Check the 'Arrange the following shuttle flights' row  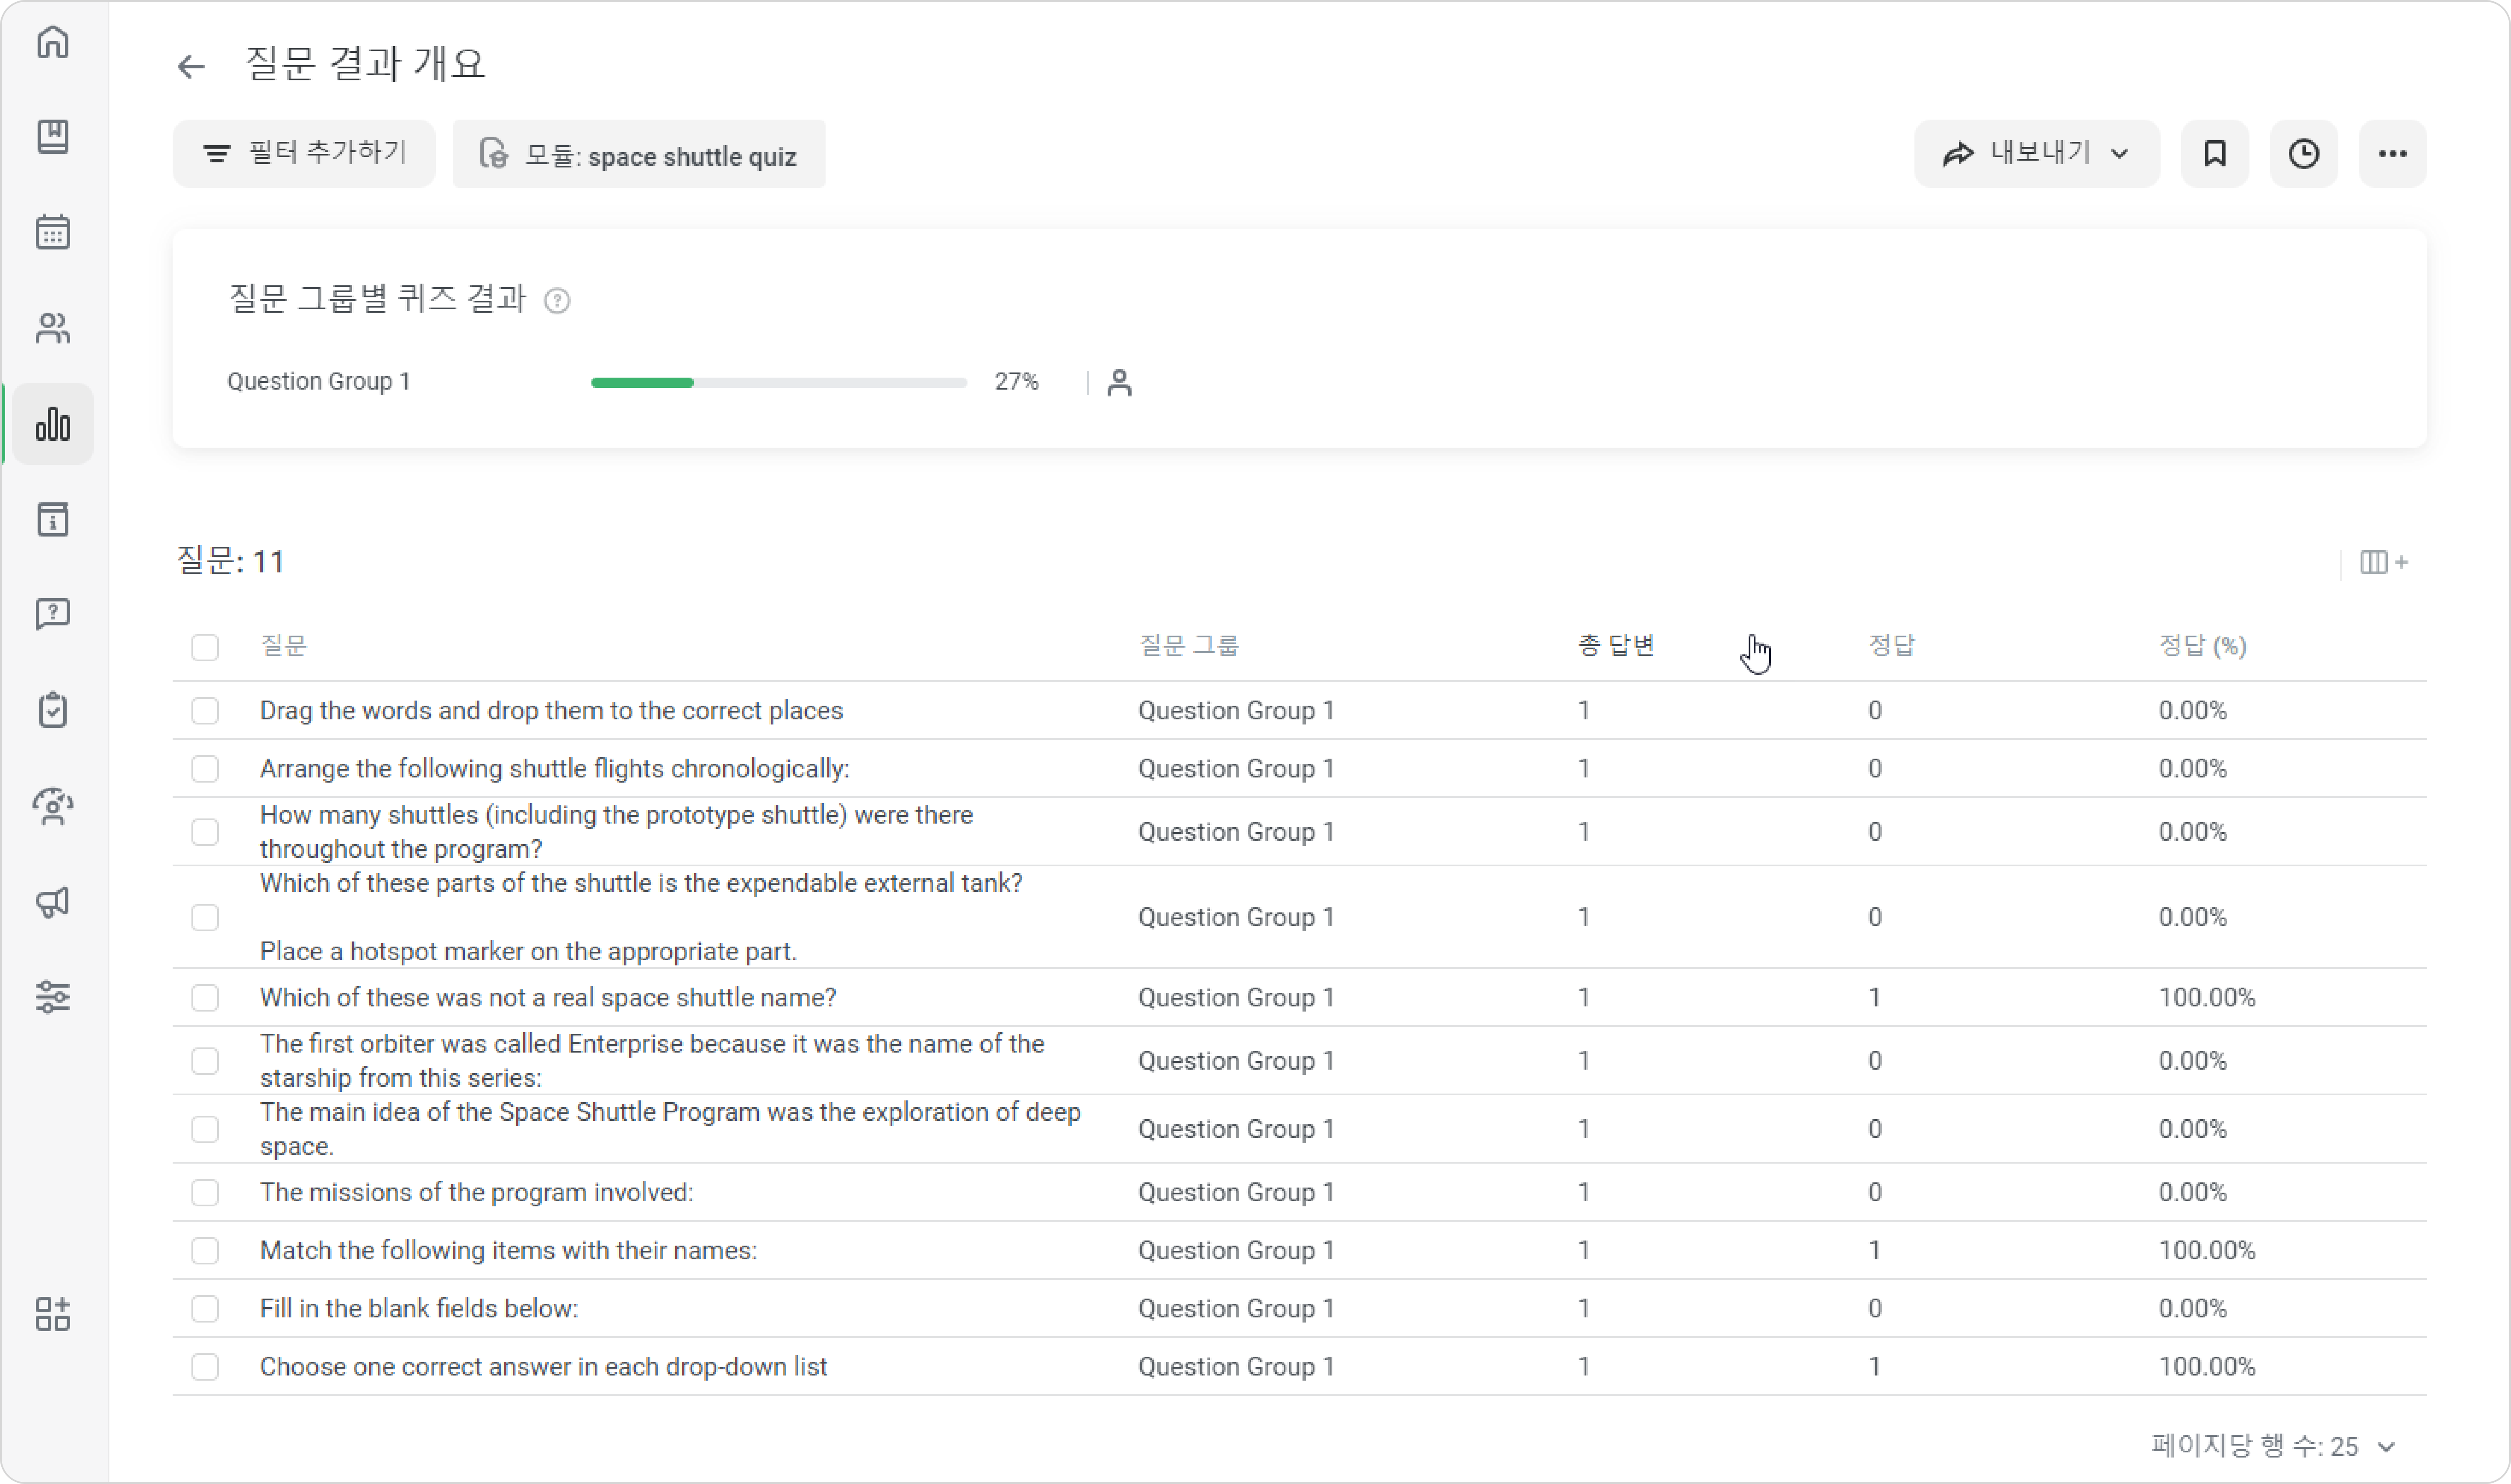[x=205, y=769]
